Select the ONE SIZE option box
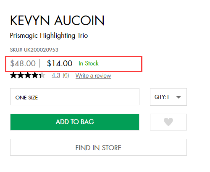This screenshot has height=172, width=210. 75,97
